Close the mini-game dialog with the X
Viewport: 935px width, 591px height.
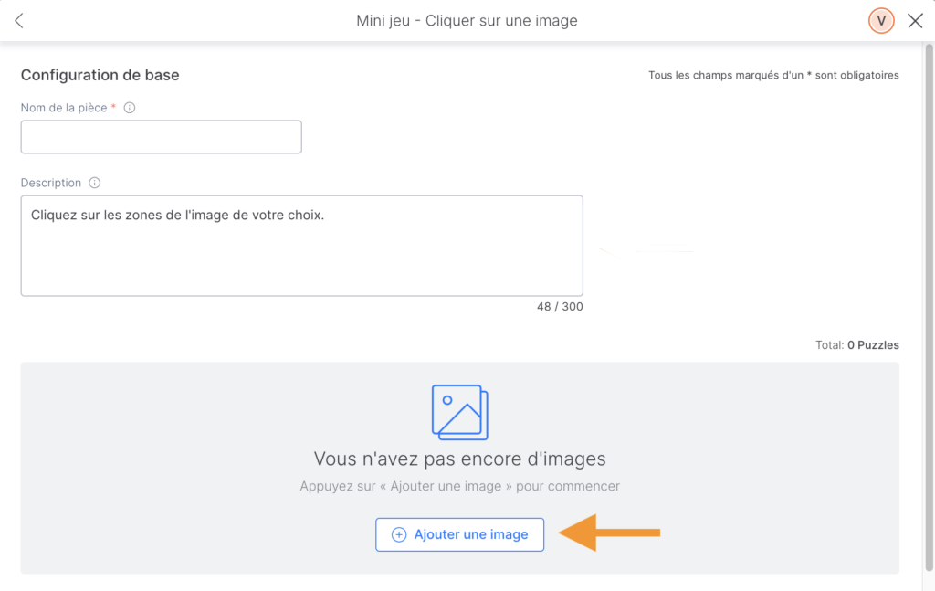tap(915, 21)
